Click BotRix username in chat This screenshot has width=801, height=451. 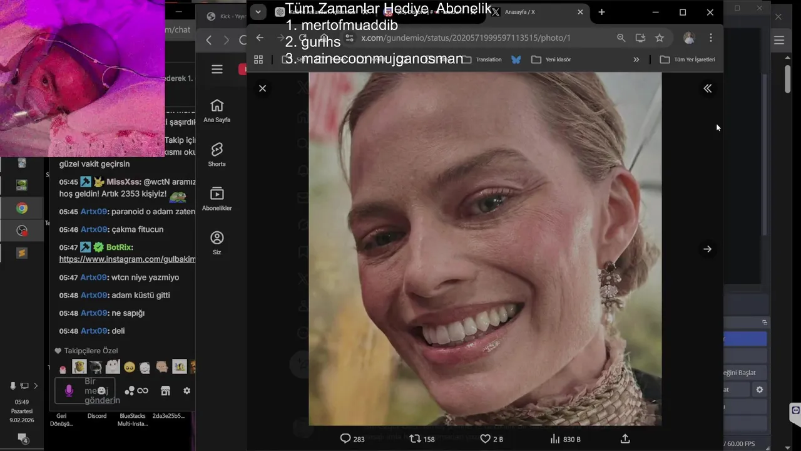coord(120,247)
